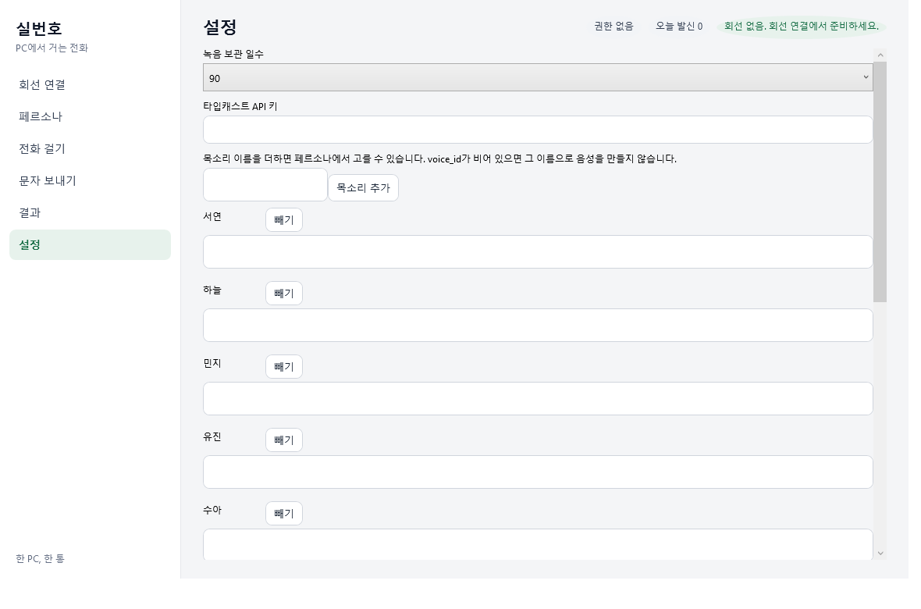Click the 설정 page heading
Screen dimensions: 921x609
(219, 27)
